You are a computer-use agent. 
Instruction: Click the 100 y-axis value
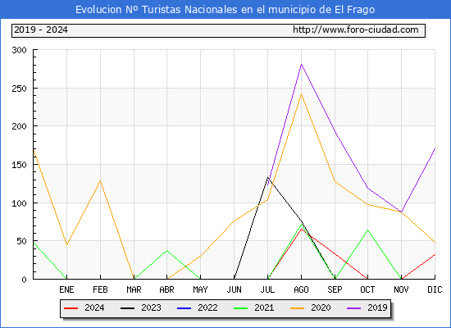20,203
